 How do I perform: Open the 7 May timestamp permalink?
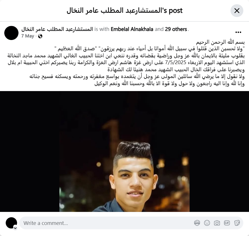pos(28,36)
